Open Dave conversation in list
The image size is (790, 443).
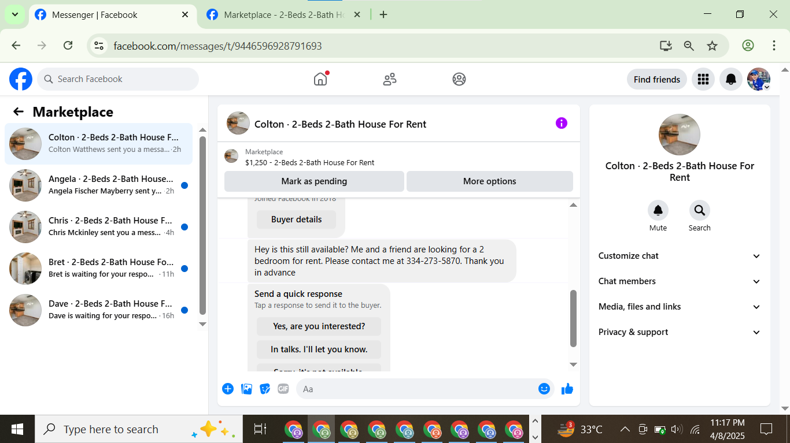pos(98,310)
